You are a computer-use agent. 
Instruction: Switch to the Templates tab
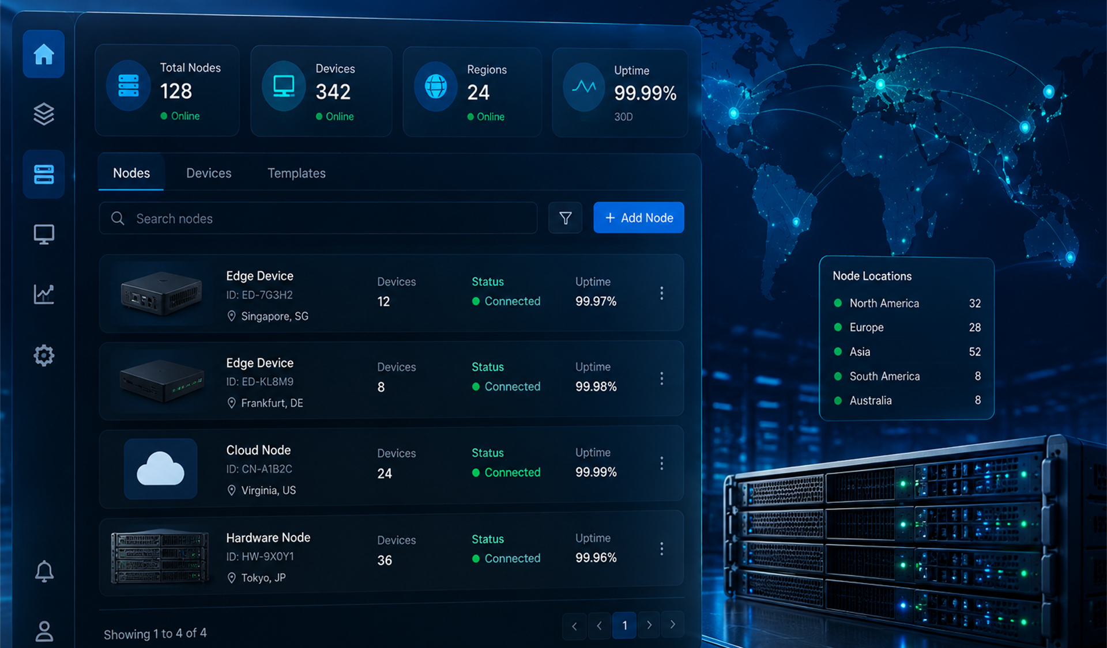(296, 173)
